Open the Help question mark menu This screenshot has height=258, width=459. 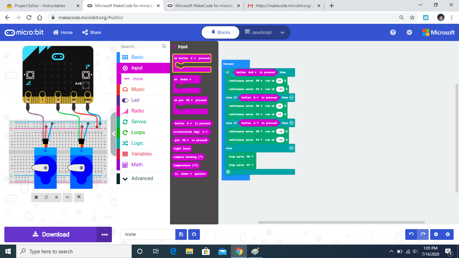pos(393,33)
